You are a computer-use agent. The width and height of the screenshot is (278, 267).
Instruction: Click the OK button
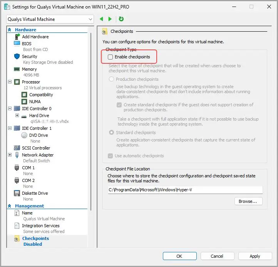pos(179,256)
